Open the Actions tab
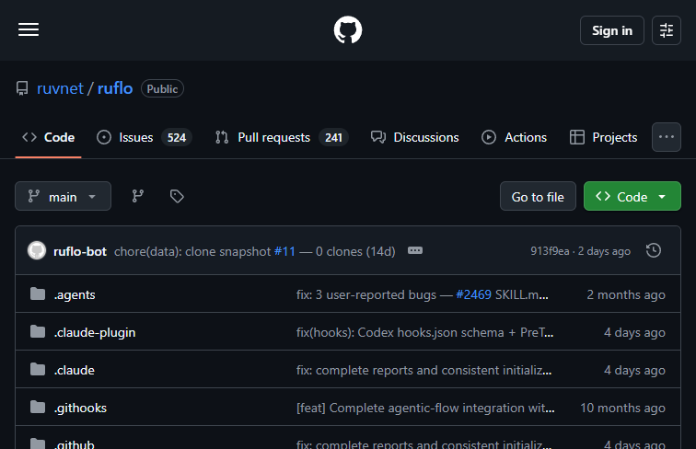This screenshot has height=449, width=696. point(514,137)
